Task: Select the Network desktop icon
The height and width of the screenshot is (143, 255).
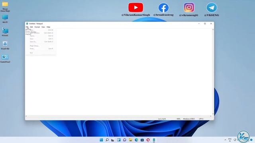Action: point(5,32)
